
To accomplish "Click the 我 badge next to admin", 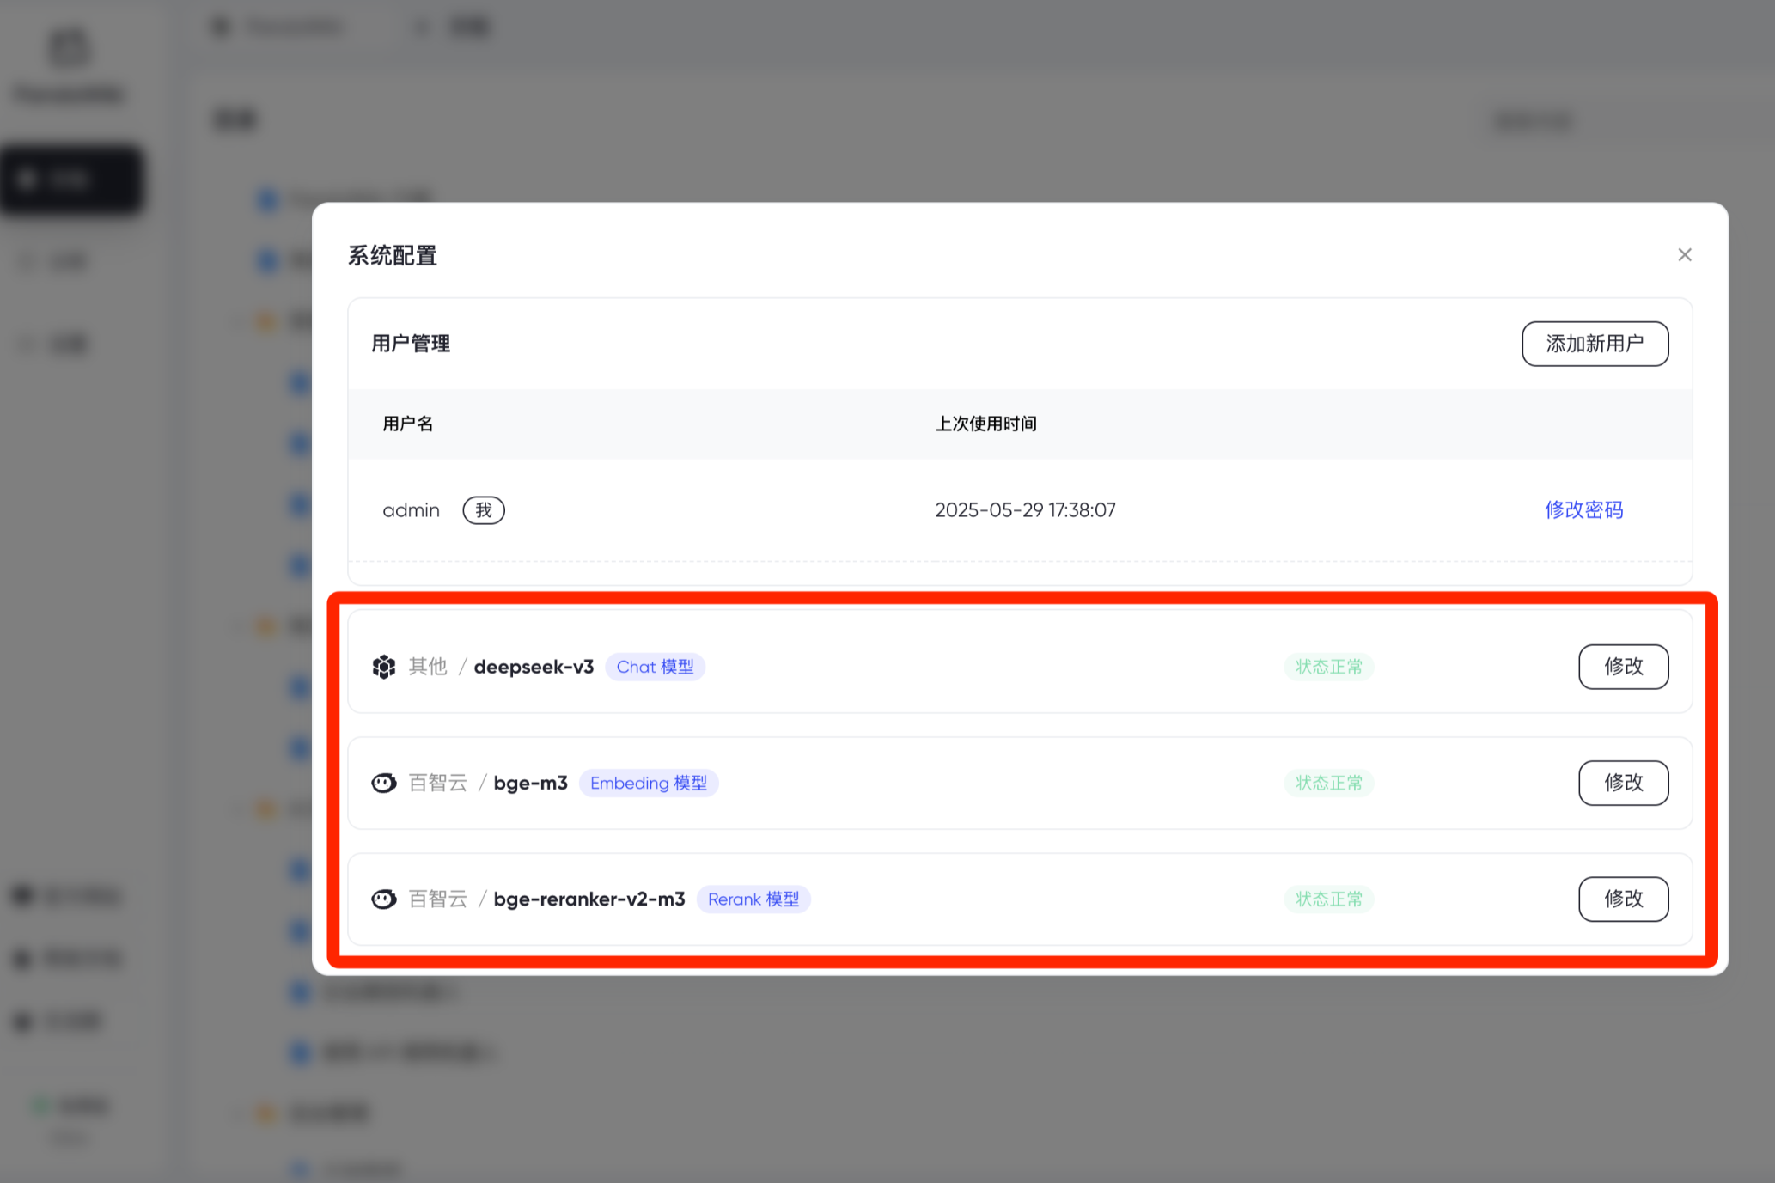I will [x=484, y=510].
